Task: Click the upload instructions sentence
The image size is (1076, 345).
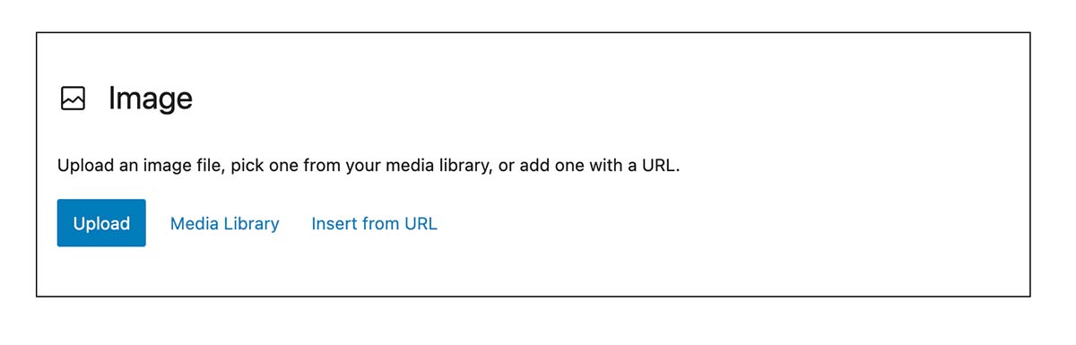Action: 369,166
